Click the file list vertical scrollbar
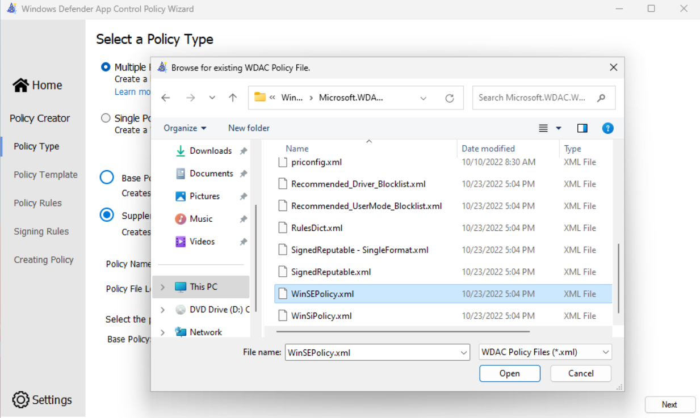The image size is (700, 418). [618, 278]
